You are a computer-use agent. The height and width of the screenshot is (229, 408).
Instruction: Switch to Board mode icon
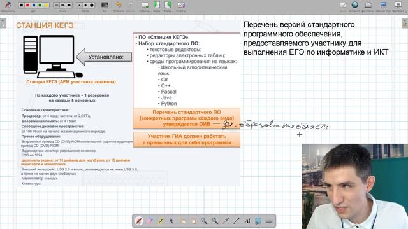click(x=343, y=5)
